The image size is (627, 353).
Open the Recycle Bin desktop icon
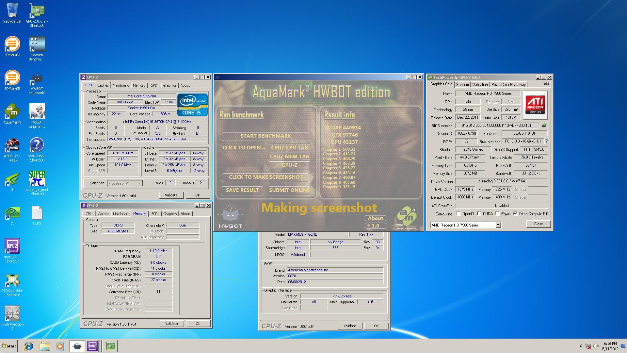click(12, 13)
